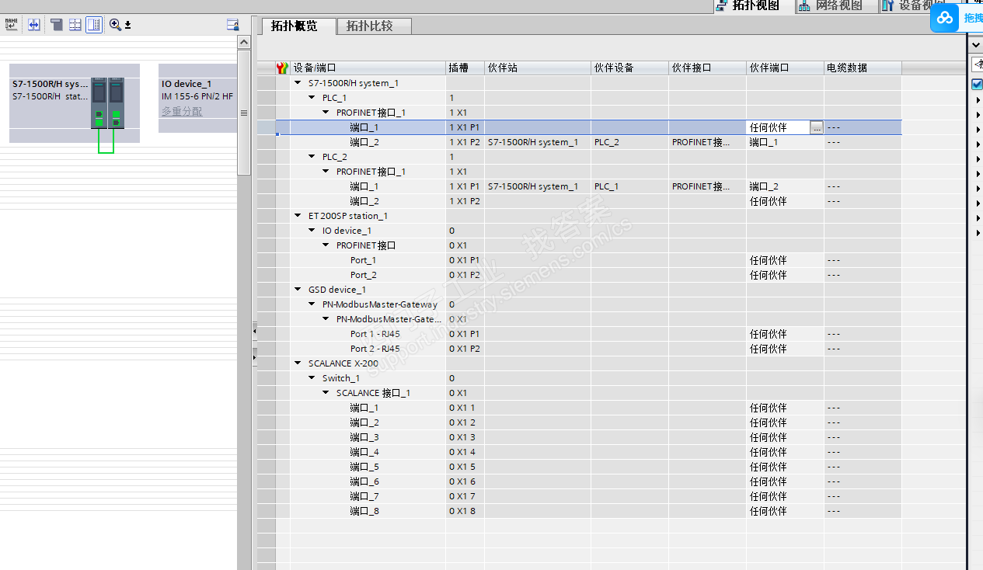This screenshot has width=983, height=570.
Task: Collapse the SCALANCE X-200 tree node
Action: point(298,363)
